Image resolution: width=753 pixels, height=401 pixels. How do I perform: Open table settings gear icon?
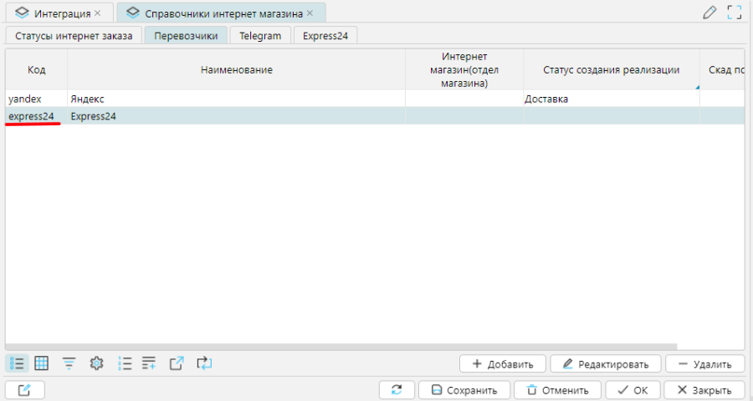click(96, 363)
